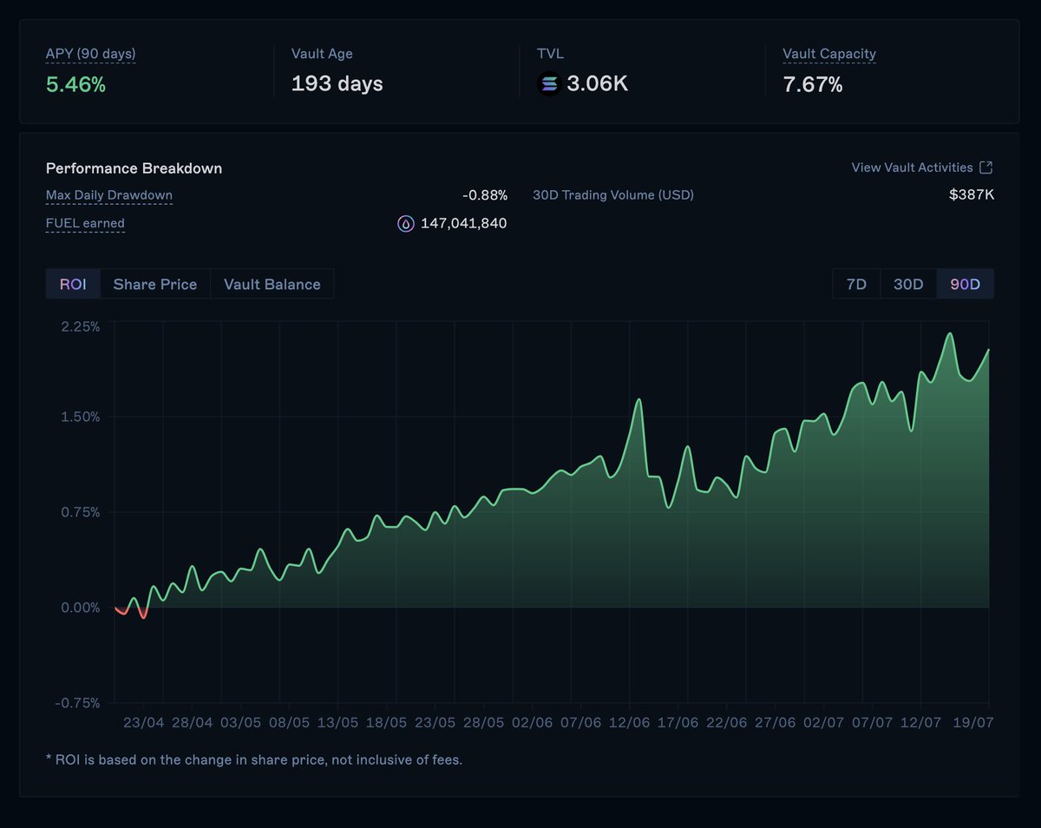
Task: Open the external link icon next to View Vault Activities
Action: pos(985,168)
